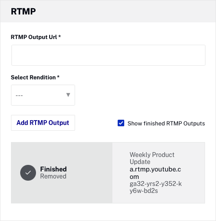Click the RTMP section header title
216x221 pixels.
click(x=23, y=11)
